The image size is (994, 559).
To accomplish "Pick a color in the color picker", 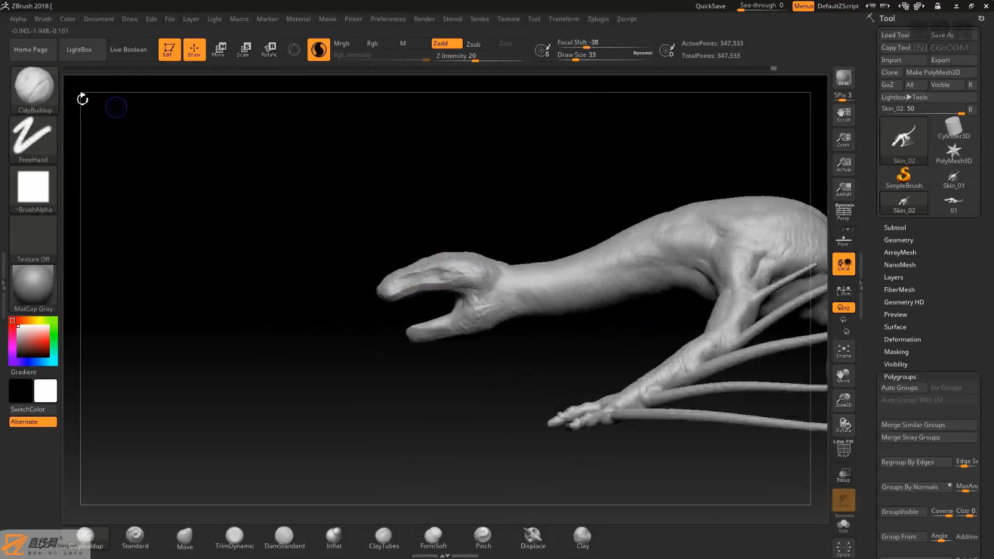I will (x=33, y=341).
